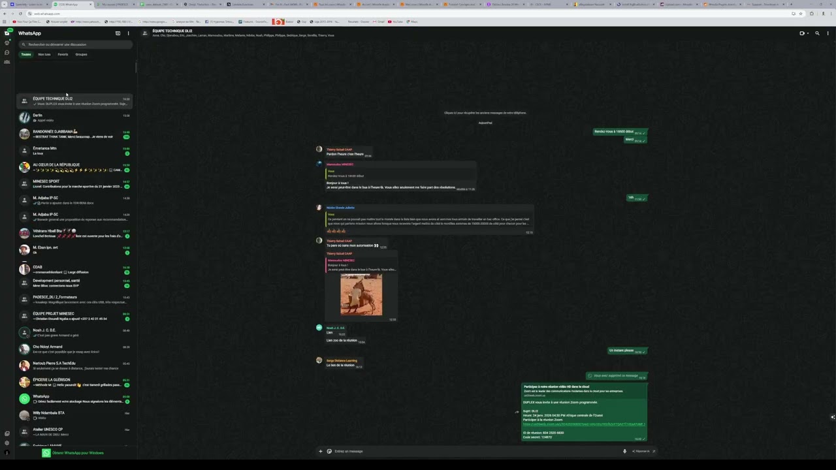The width and height of the screenshot is (836, 470).
Task: Search within the open conversation
Action: coord(817,33)
